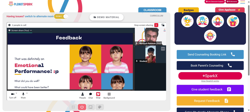Image resolution: width=250 pixels, height=112 pixels.
Task: Select the Student video tile
Action: (150, 54)
